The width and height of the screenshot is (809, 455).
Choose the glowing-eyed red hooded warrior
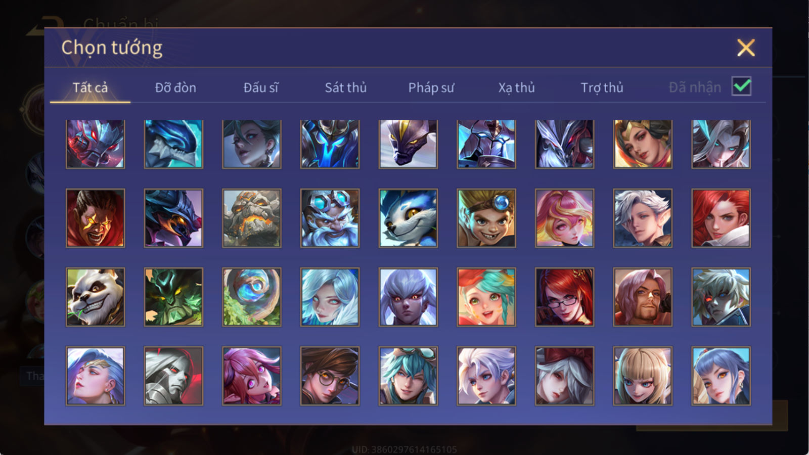pos(95,218)
